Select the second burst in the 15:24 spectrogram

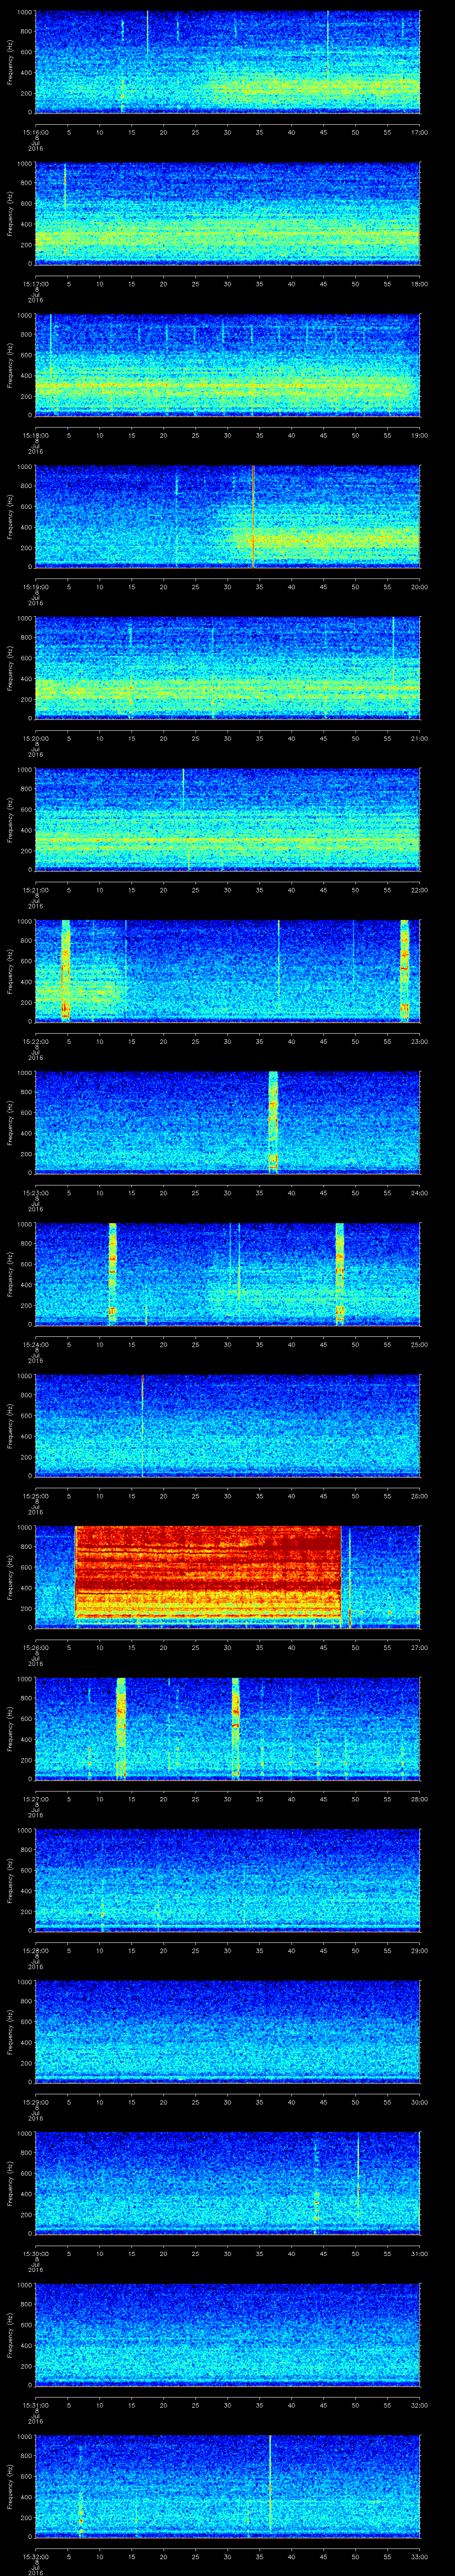[339, 1273]
